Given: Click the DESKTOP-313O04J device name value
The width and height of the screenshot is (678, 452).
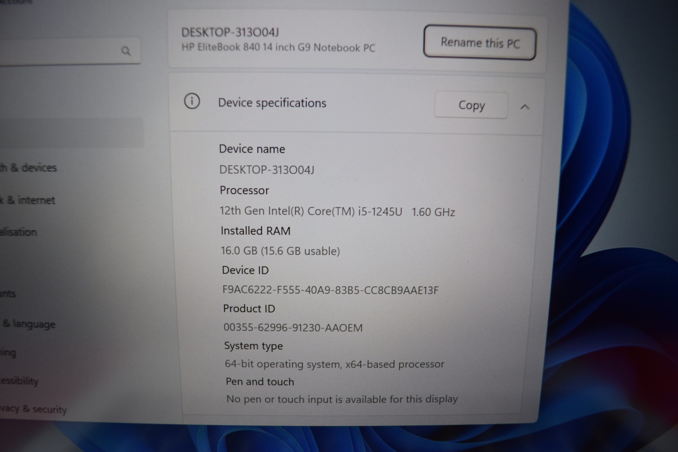Looking at the screenshot, I should pos(267,169).
